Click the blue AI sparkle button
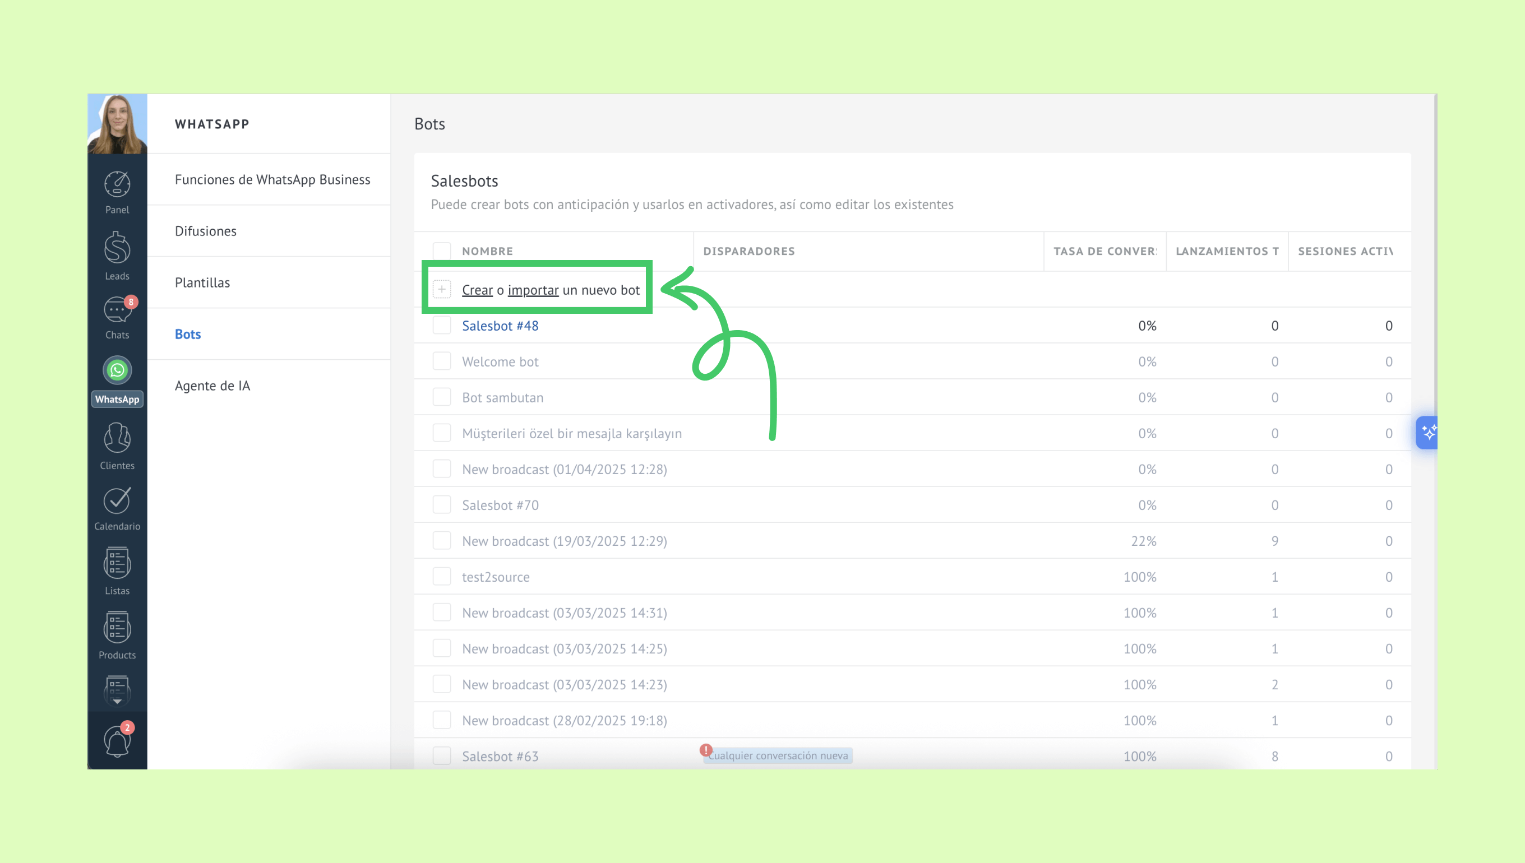The image size is (1525, 863). coord(1428,433)
